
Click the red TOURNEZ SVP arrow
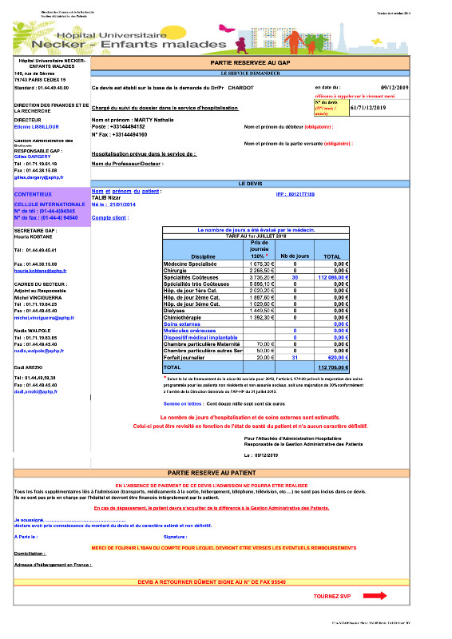pyautogui.click(x=375, y=596)
